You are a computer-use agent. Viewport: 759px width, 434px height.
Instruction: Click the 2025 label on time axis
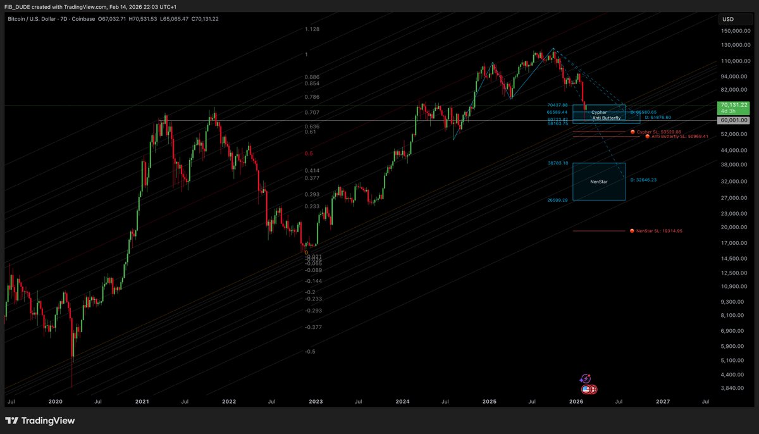pyautogui.click(x=489, y=402)
